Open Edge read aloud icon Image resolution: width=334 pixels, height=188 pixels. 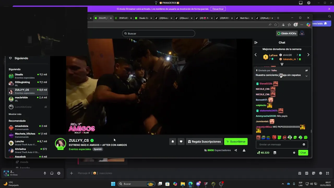[x=270, y=25]
